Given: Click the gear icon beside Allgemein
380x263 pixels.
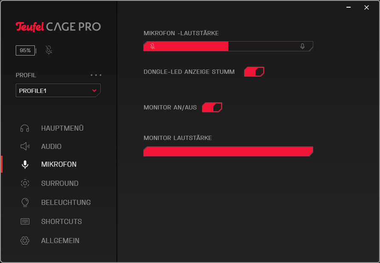Looking at the screenshot, I should point(25,241).
